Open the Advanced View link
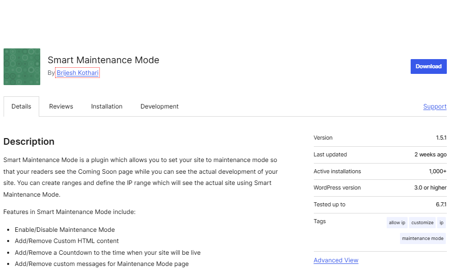The width and height of the screenshot is (456, 268). (x=336, y=260)
